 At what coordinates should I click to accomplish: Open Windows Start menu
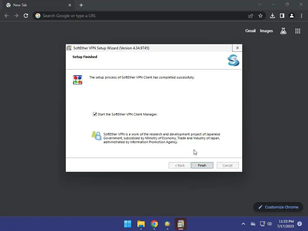coord(128,224)
